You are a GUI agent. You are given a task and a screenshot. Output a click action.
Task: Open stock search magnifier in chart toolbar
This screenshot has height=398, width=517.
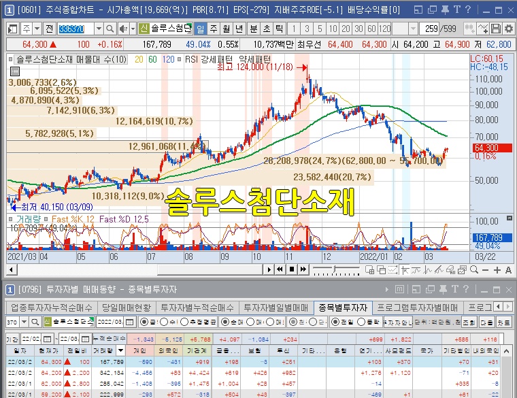click(x=110, y=29)
